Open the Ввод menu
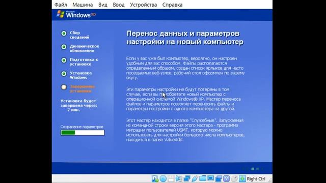Image resolution: width=326 pixels, height=183 pixels. point(119,5)
